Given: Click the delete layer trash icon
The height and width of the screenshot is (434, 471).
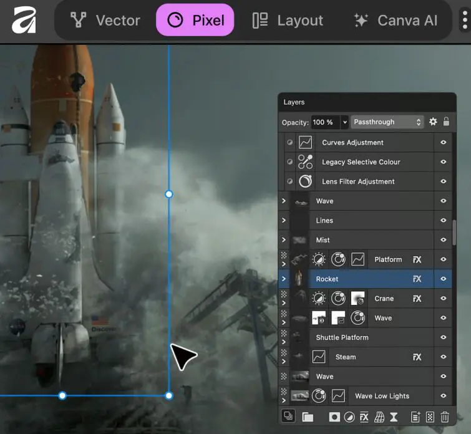Looking at the screenshot, I should pos(445,417).
